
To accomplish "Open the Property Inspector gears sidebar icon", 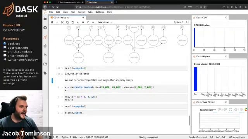I will [45, 55].
